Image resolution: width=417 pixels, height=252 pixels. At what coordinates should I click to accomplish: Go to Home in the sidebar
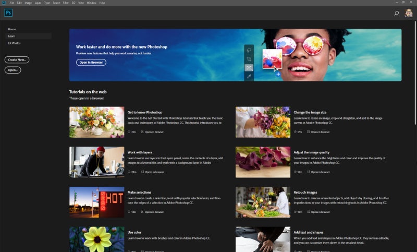(11, 29)
